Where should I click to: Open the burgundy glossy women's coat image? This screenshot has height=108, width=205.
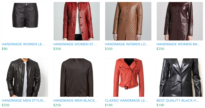point(180,21)
